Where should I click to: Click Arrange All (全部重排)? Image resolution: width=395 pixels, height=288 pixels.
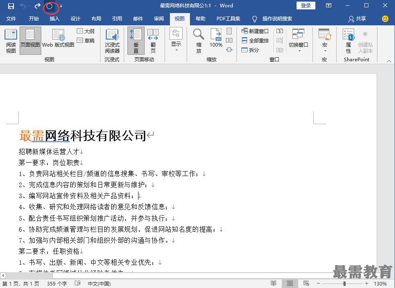255,40
